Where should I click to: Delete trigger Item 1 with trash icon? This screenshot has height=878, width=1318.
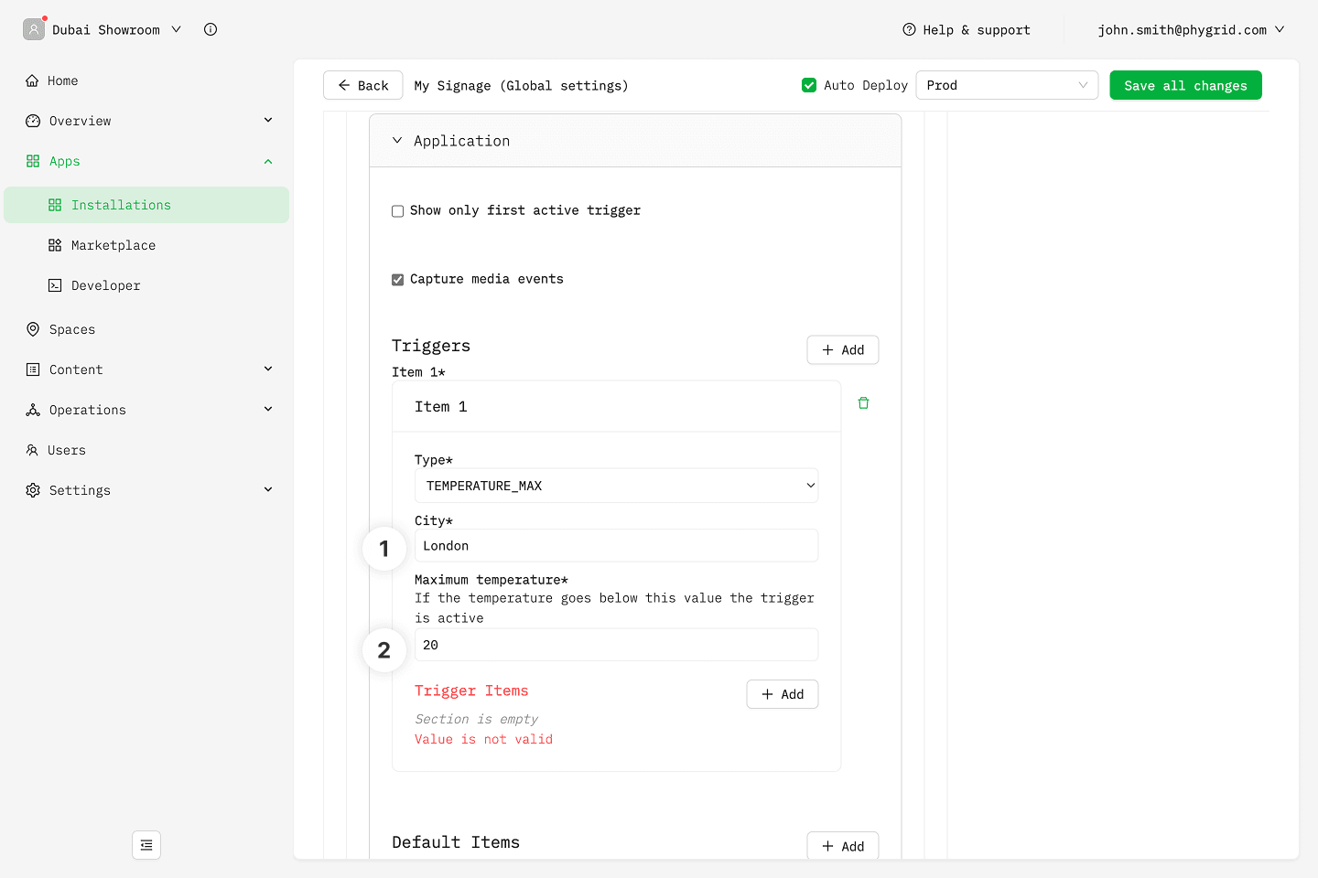click(863, 403)
